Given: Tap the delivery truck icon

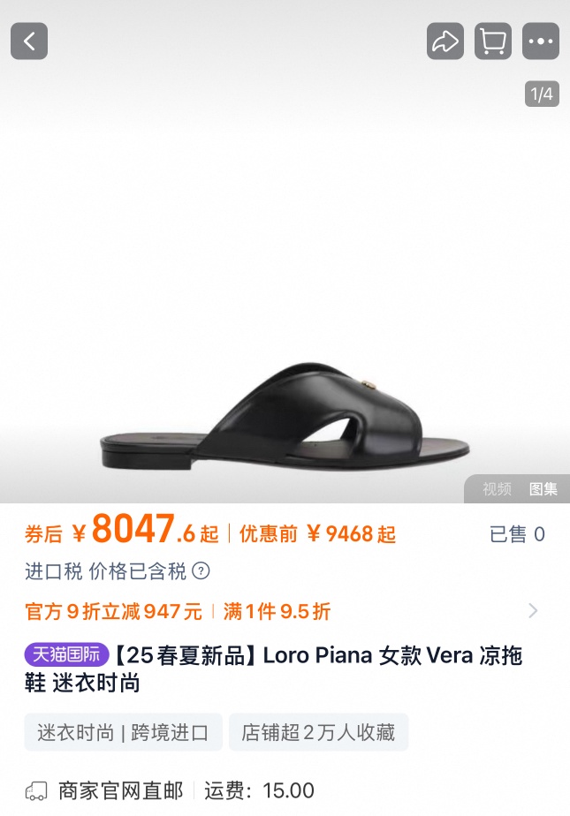Looking at the screenshot, I should point(36,791).
